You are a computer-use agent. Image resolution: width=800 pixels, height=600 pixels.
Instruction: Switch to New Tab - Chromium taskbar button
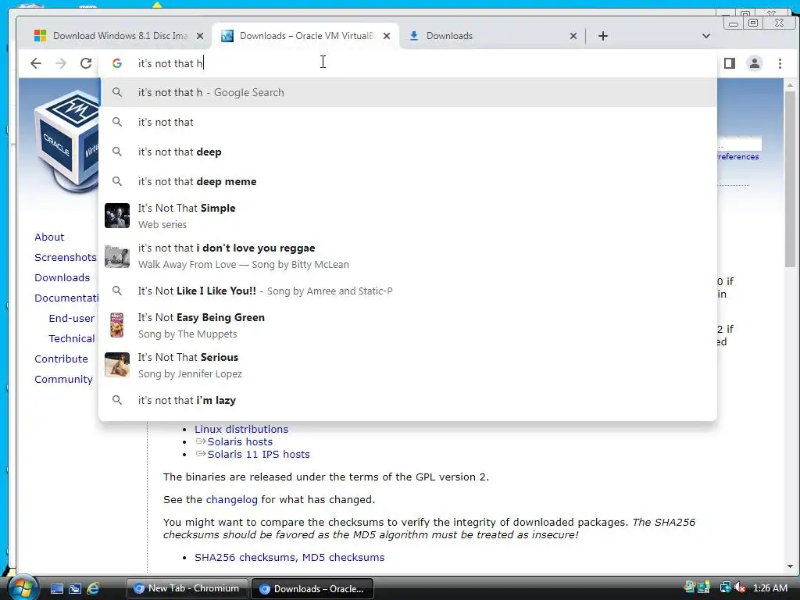[x=187, y=588]
